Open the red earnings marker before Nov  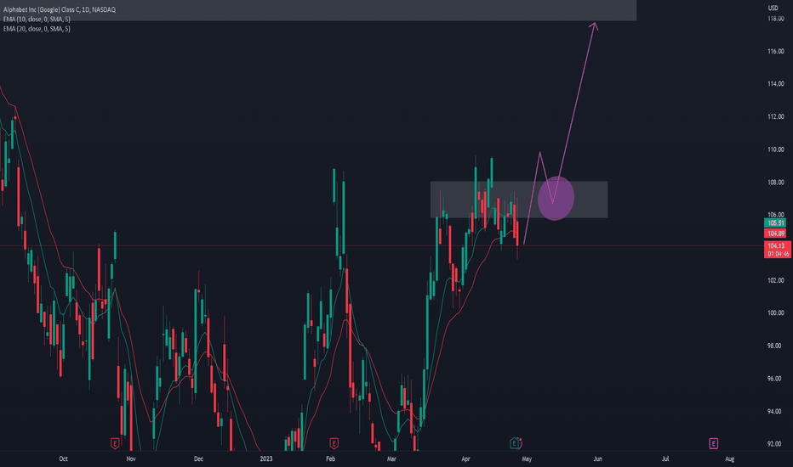(115, 443)
